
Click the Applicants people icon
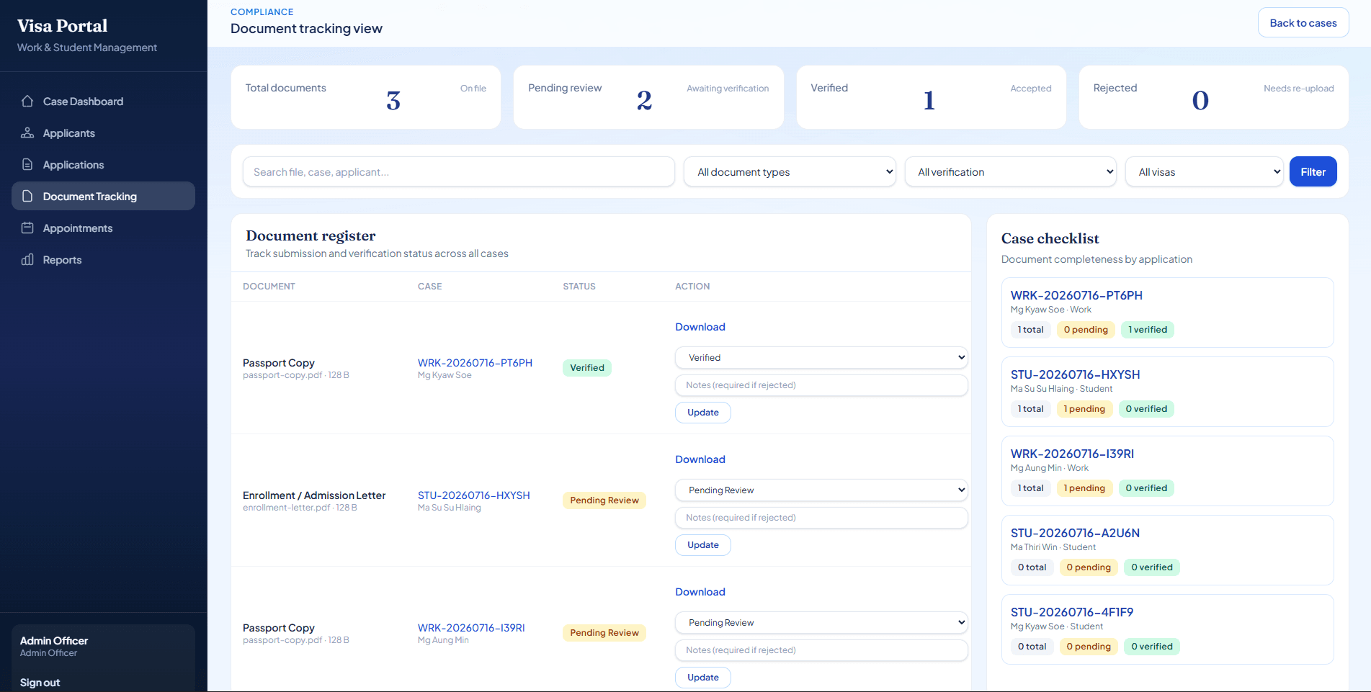click(x=27, y=133)
